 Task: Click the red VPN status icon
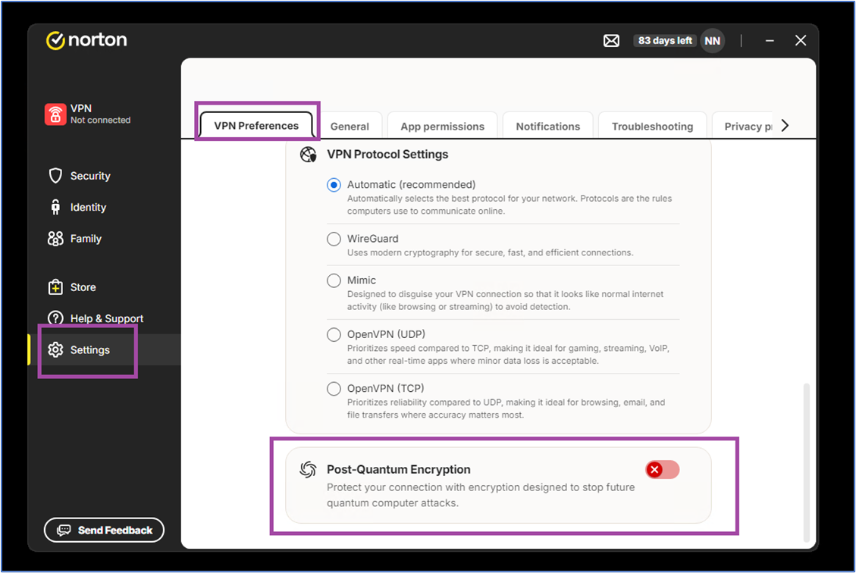point(55,114)
